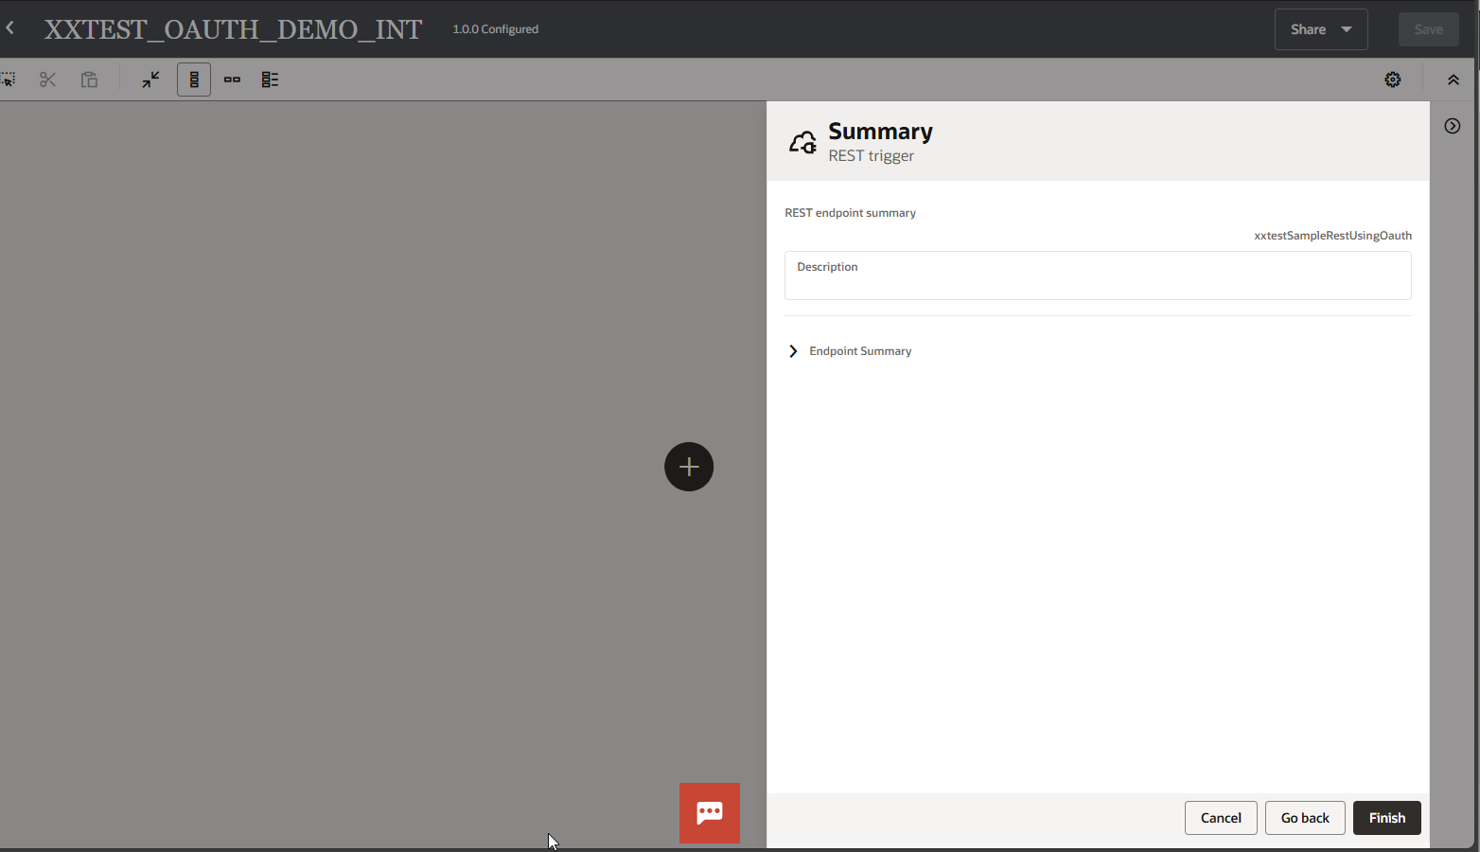
Task: Click Finish to complete the trigger setup
Action: [1386, 817]
